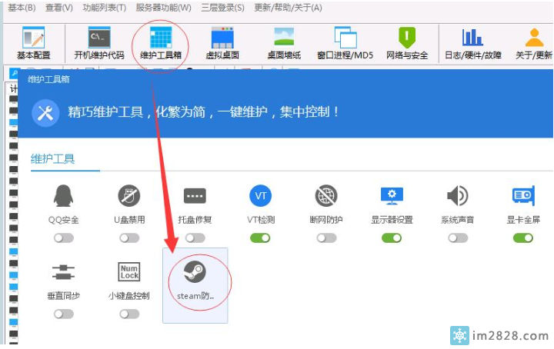Image resolution: width=554 pixels, height=349 pixels.
Task: Enable the 垂直同步 toggle switch
Action: click(x=64, y=314)
